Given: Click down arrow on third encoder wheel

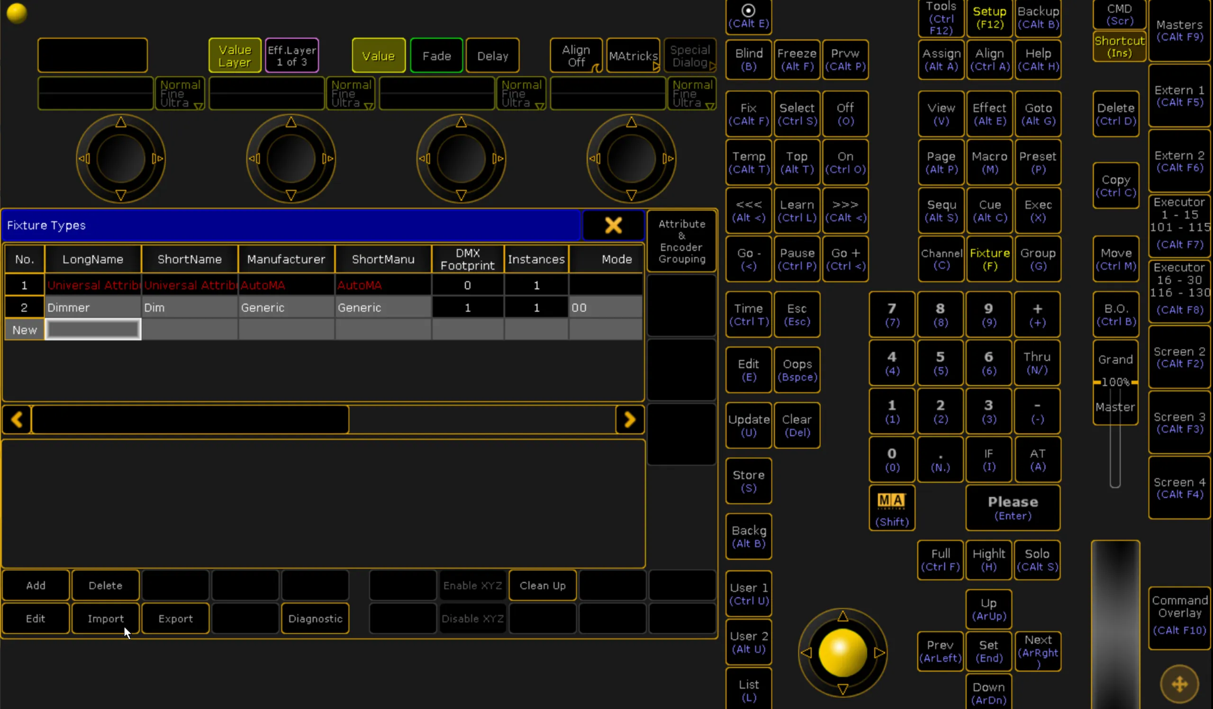Looking at the screenshot, I should pyautogui.click(x=461, y=195).
